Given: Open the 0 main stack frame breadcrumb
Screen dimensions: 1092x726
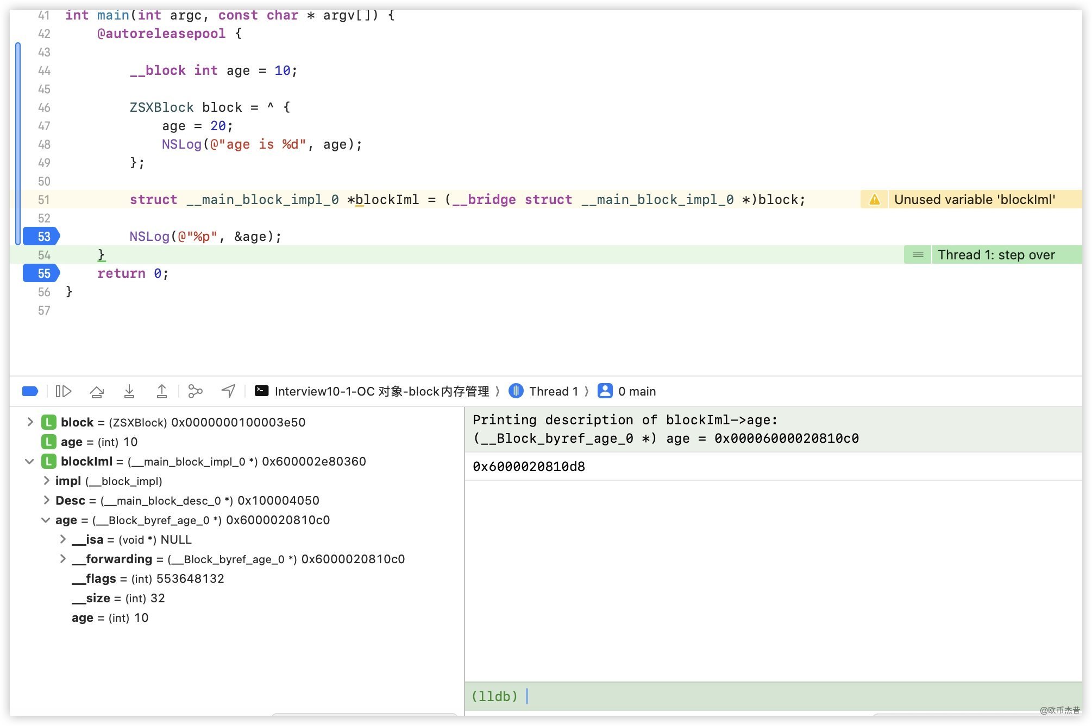Looking at the screenshot, I should click(x=628, y=391).
